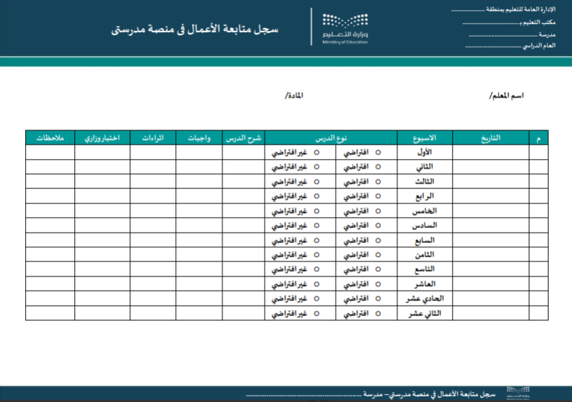This screenshot has width=572, height=402.
Task: Click the title سجل متابعة الأعمال in header
Action: click(x=195, y=29)
